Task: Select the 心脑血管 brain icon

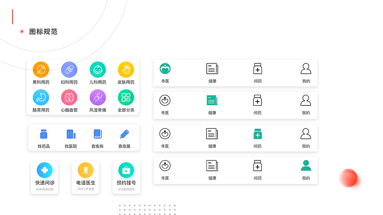Action: (69, 97)
